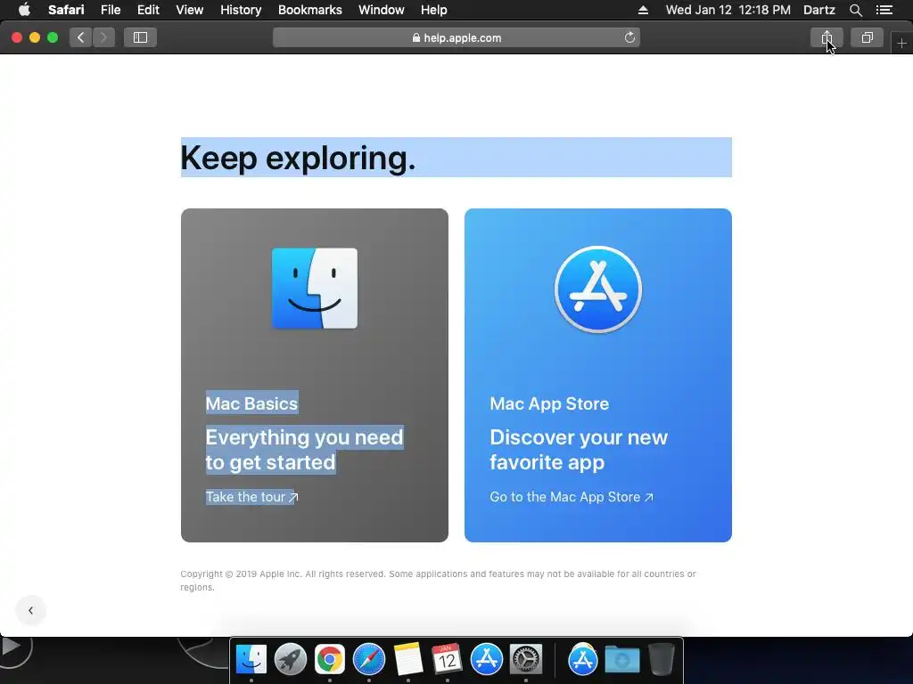Open Safari compass in the Dock
Viewport: 913px width, 684px height.
click(368, 660)
